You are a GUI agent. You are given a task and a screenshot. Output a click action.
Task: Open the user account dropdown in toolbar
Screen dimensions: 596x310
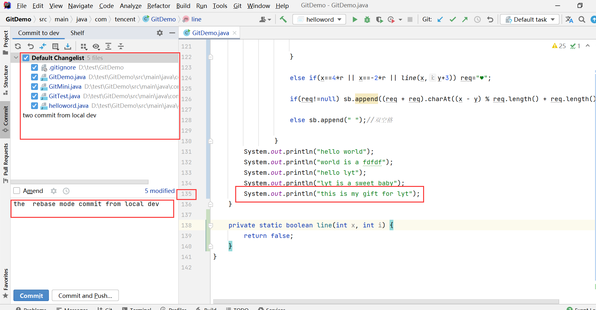[x=265, y=19]
